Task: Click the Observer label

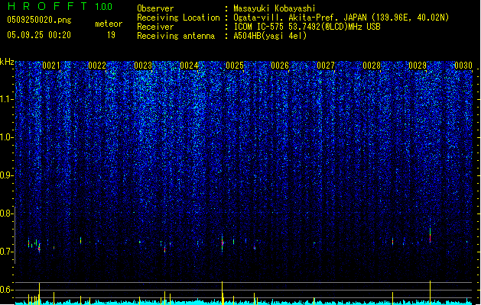Action: pyautogui.click(x=155, y=8)
